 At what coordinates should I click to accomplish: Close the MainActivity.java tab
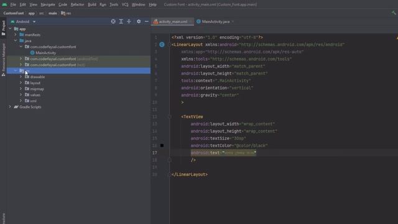[233, 22]
